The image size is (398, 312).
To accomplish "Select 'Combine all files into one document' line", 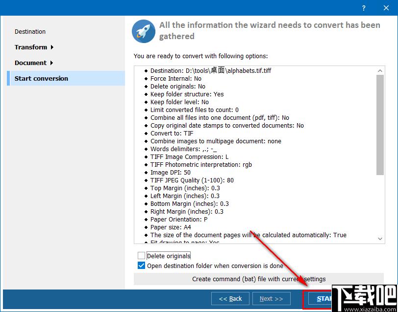I will tap(220, 118).
